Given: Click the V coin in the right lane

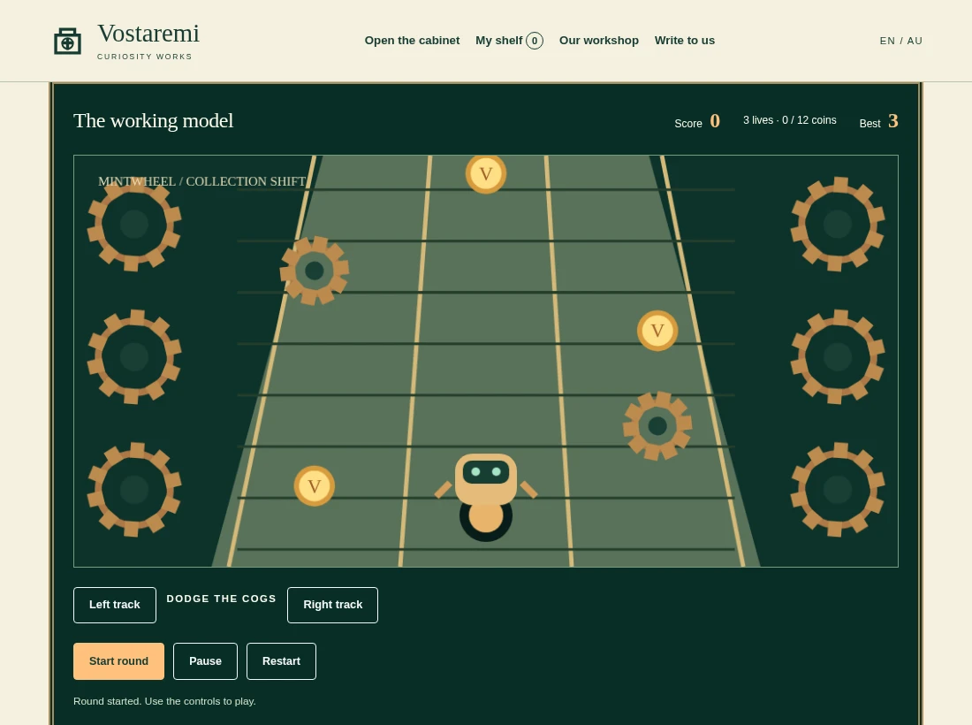Looking at the screenshot, I should pos(657,331).
